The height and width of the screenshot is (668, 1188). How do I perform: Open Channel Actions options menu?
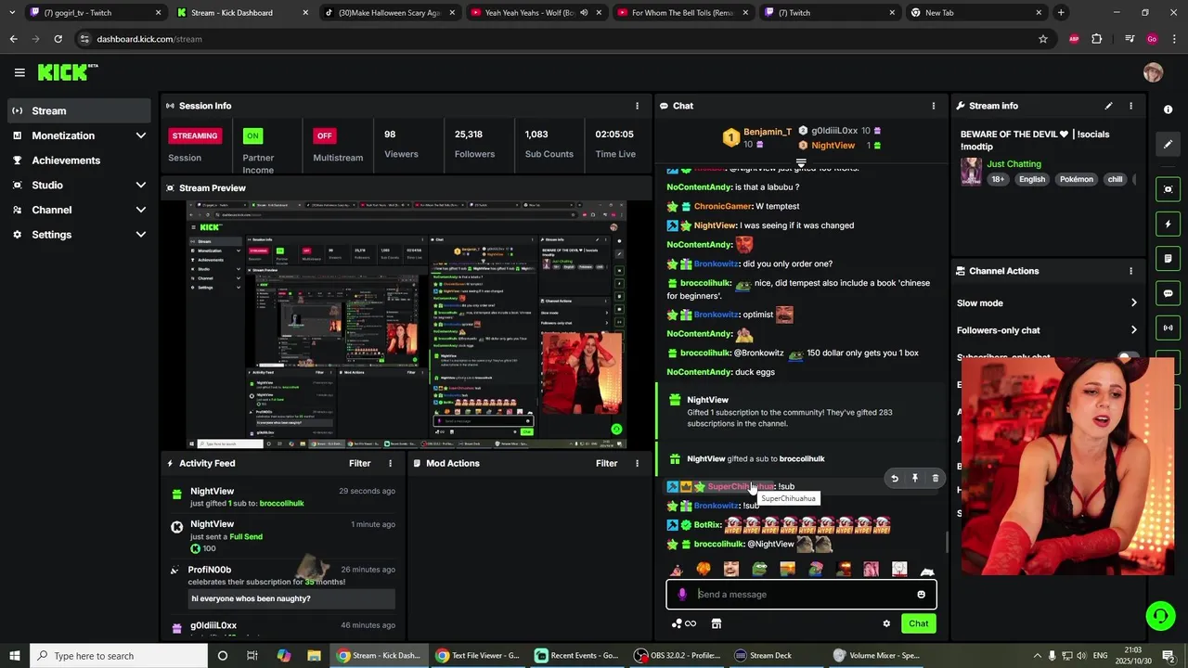point(1130,271)
